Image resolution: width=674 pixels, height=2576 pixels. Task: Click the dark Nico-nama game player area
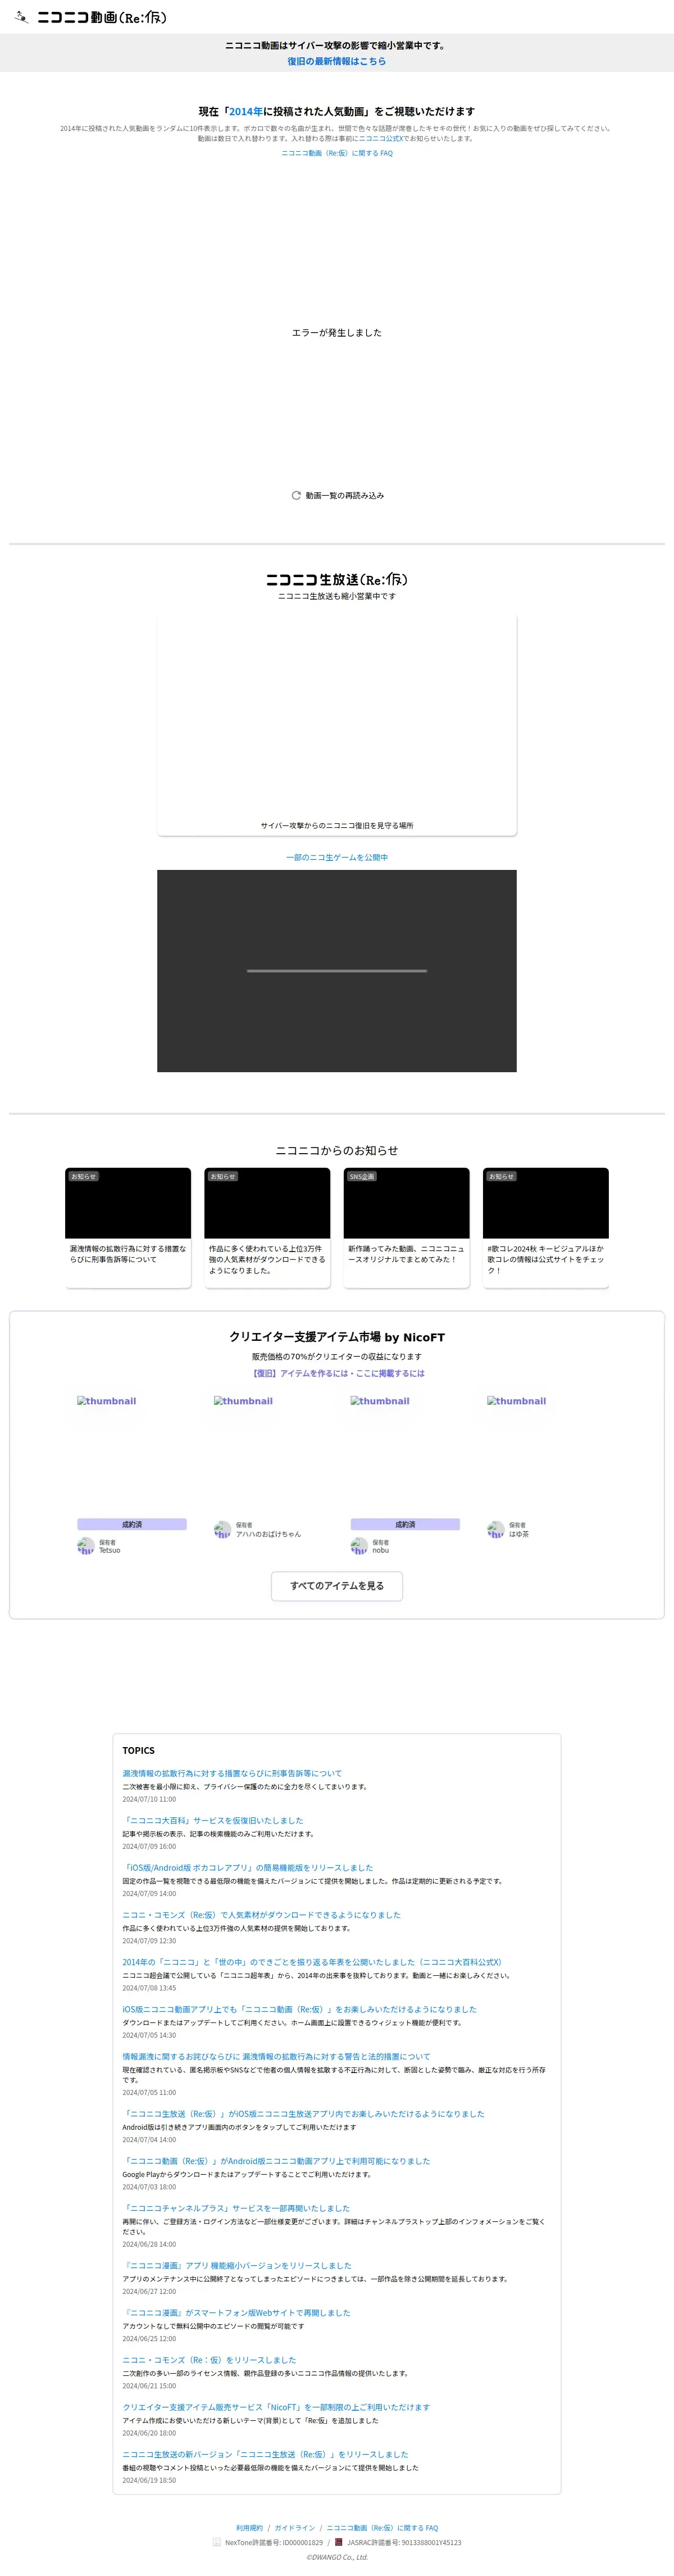337,971
